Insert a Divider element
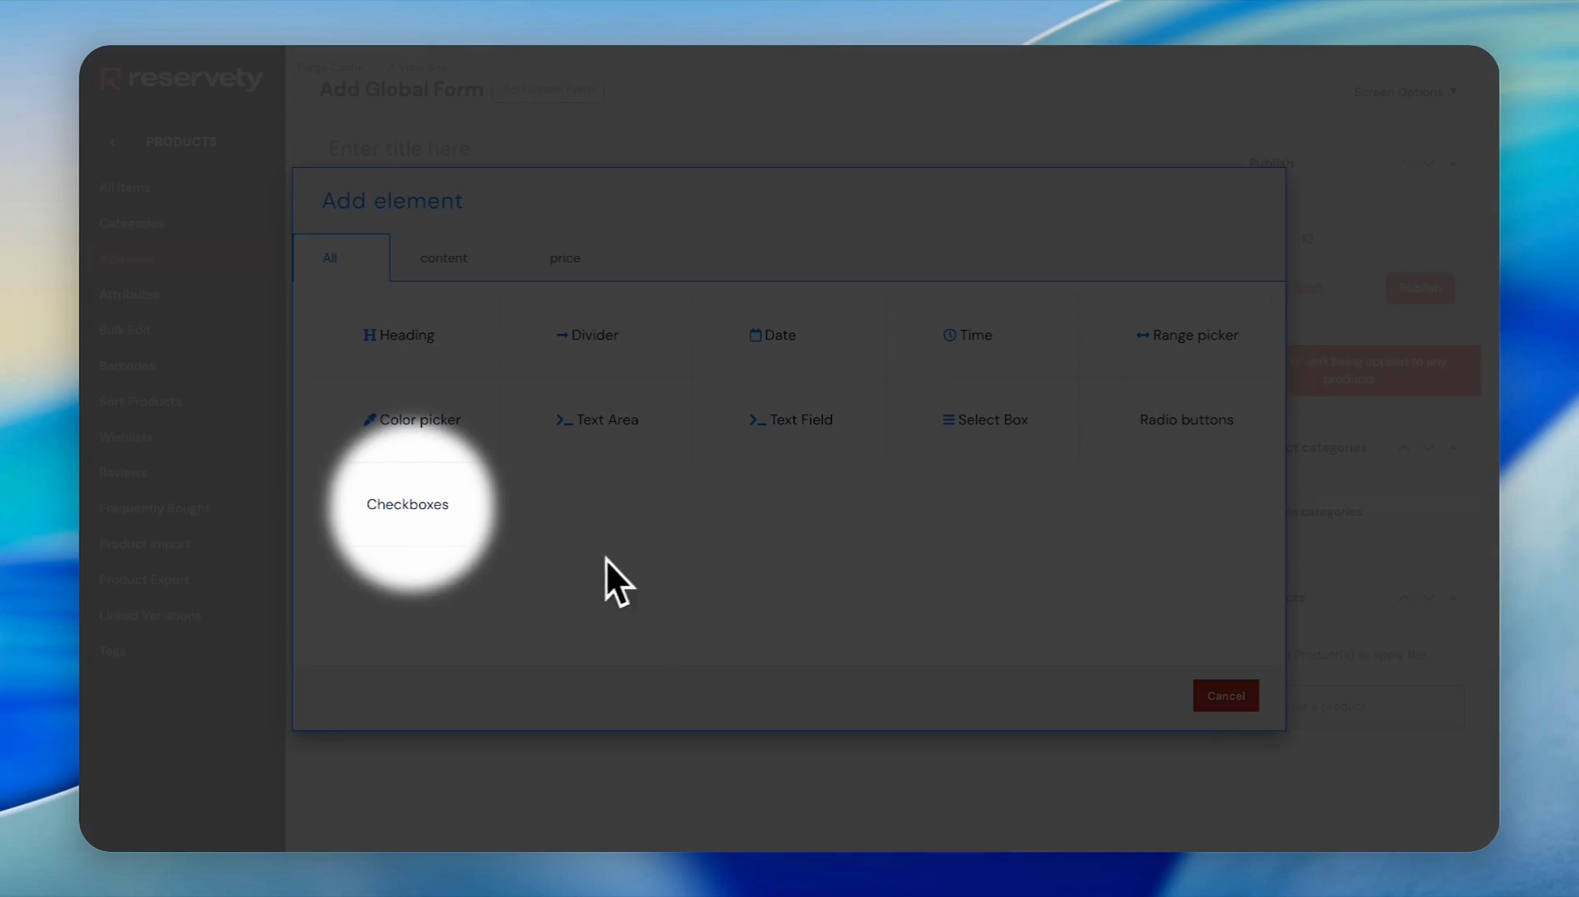Image resolution: width=1579 pixels, height=897 pixels. (x=587, y=336)
